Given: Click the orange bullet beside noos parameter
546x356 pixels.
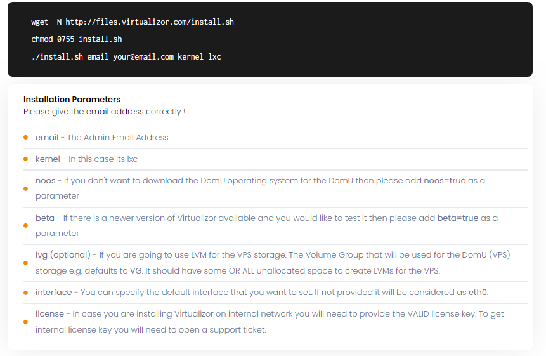Looking at the screenshot, I should point(26,189).
